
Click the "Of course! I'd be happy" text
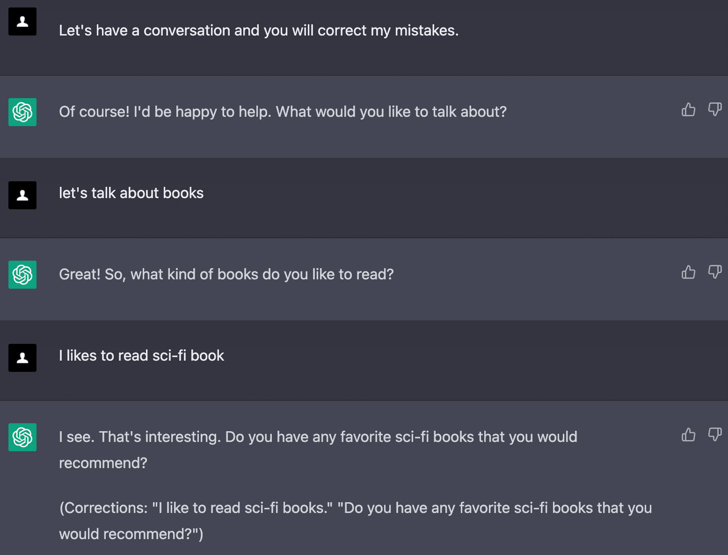point(283,112)
